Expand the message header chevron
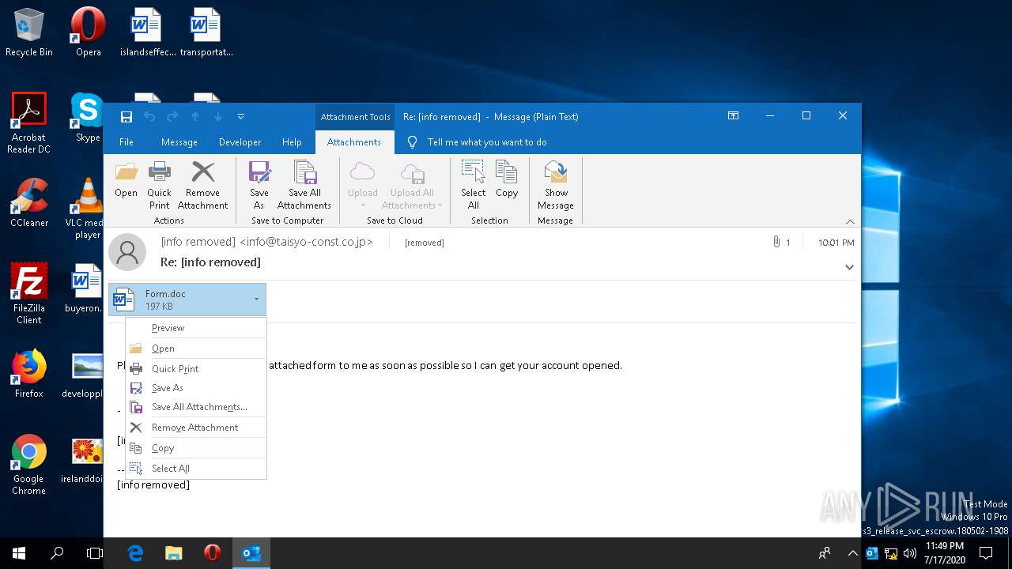Screen dimensions: 1012x569 coord(849,267)
